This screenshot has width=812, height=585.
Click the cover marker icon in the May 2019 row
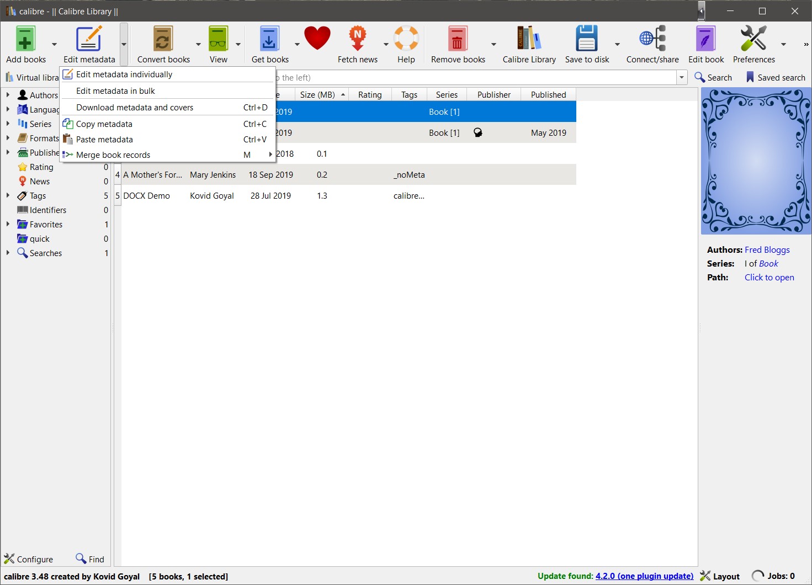478,132
